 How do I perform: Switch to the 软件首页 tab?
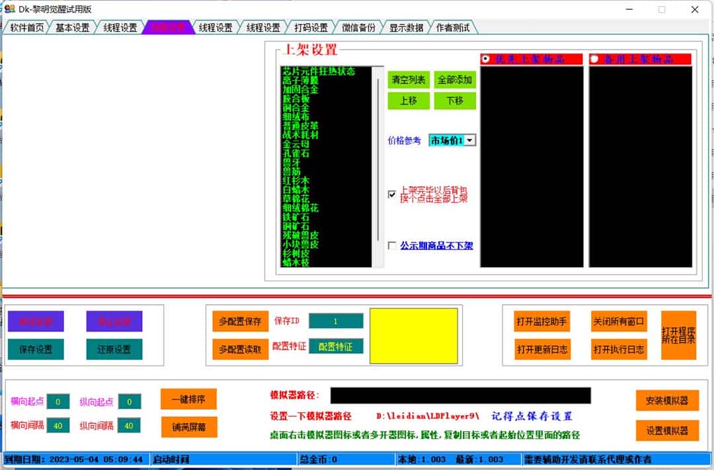tap(27, 28)
